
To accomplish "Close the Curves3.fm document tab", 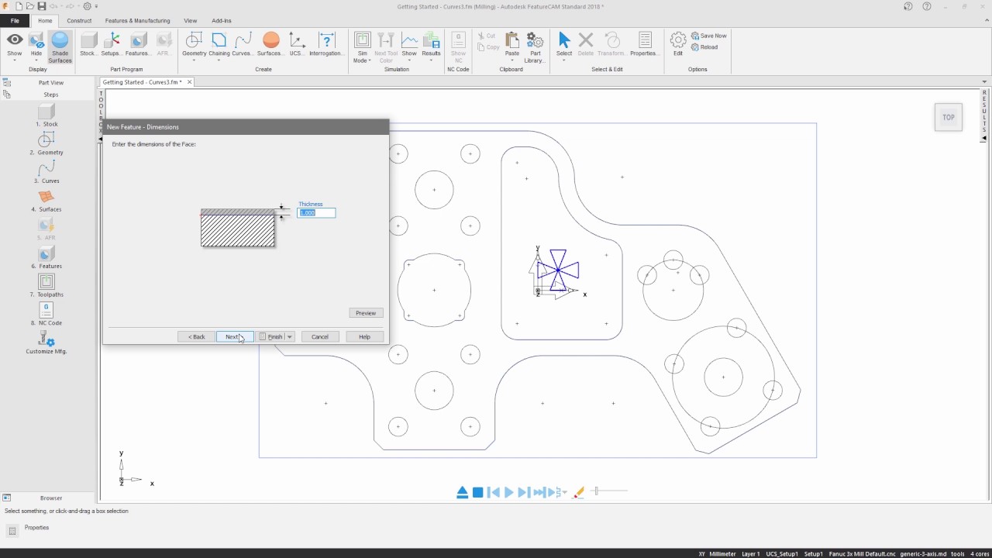I will click(191, 82).
